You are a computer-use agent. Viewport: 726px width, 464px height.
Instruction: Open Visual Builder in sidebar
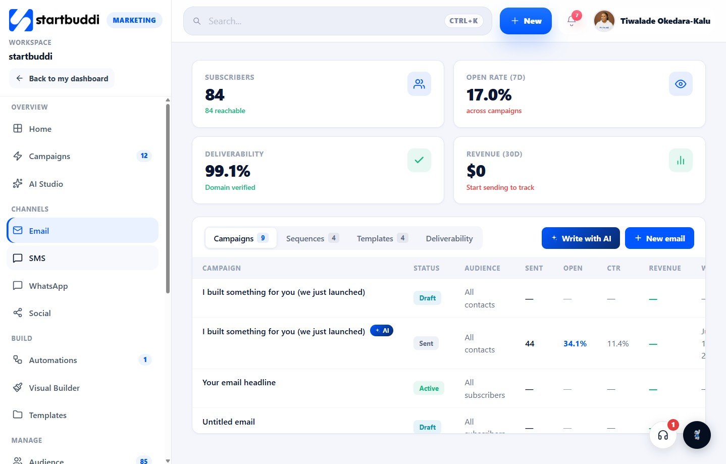pos(83,388)
